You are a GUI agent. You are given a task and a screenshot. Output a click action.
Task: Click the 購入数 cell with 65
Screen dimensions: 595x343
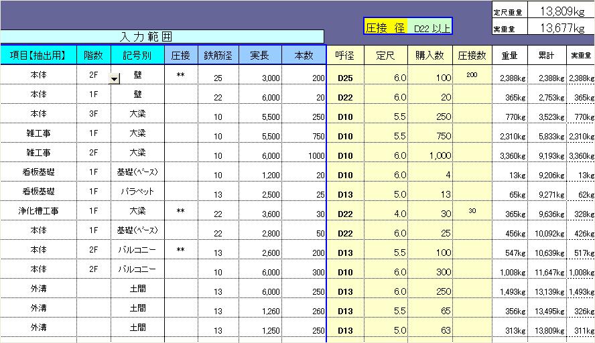tap(430, 307)
